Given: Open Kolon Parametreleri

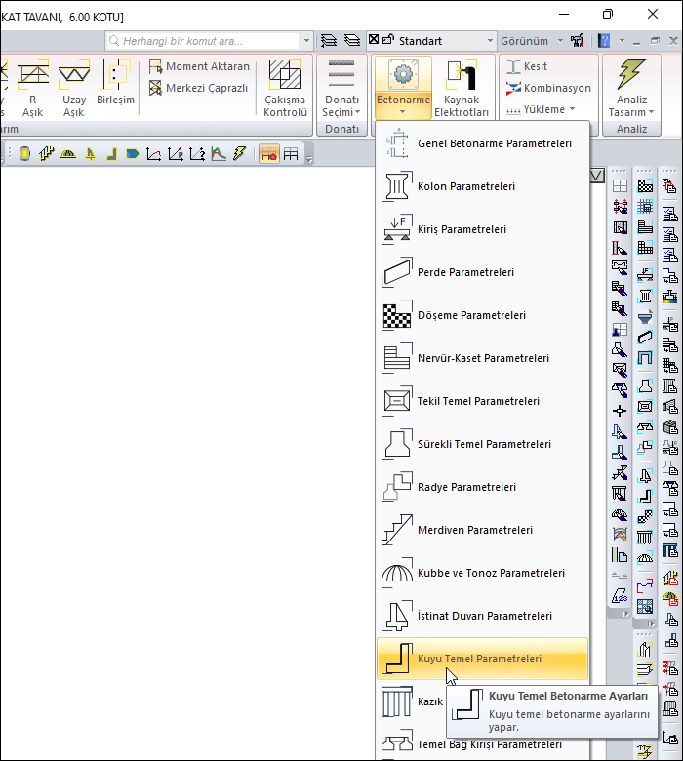Looking at the screenshot, I should (x=483, y=186).
